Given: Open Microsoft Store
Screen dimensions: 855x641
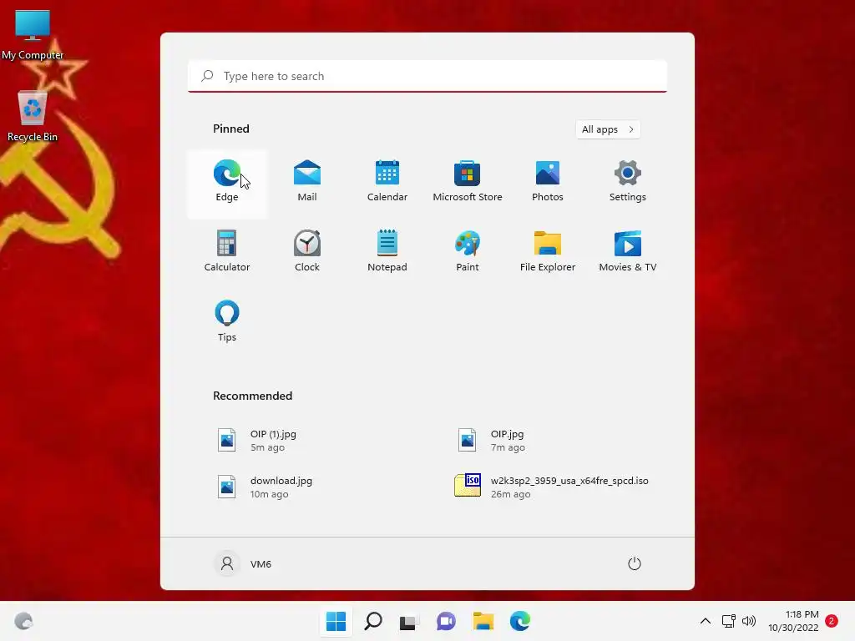Looking at the screenshot, I should 468,182.
